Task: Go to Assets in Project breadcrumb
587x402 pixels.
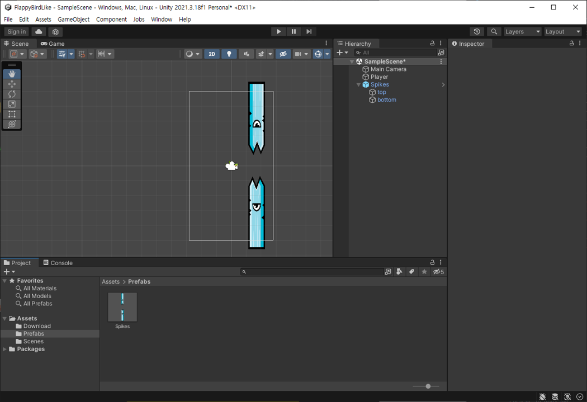Action: click(111, 281)
